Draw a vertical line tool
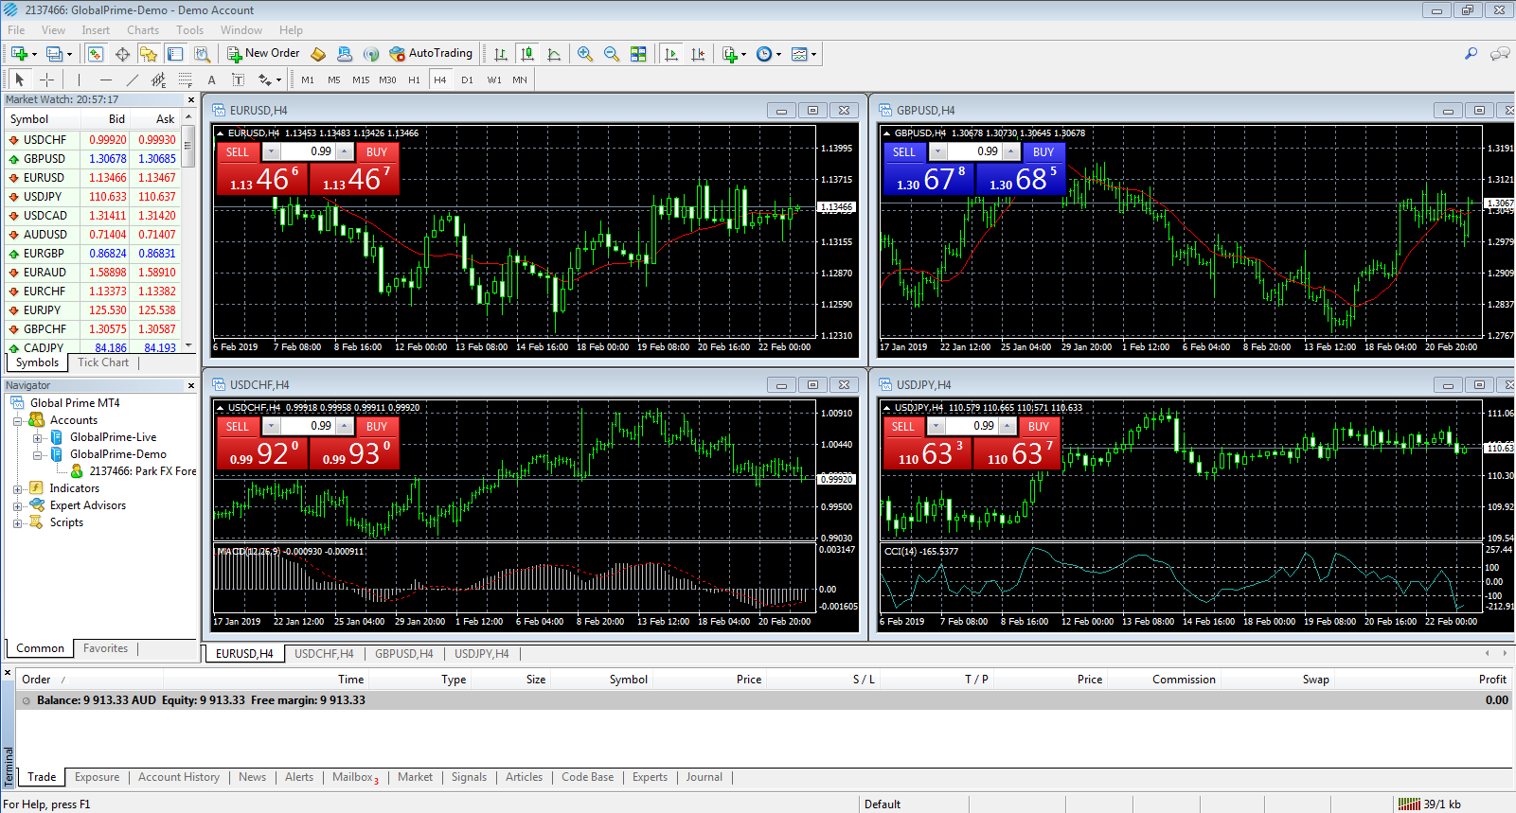This screenshot has height=813, width=1516. pos(79,80)
